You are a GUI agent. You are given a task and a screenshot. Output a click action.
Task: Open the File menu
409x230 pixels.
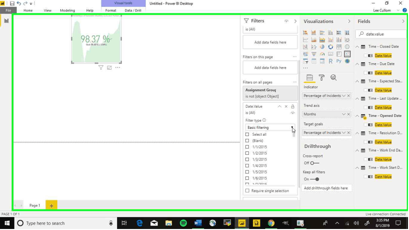9,11
